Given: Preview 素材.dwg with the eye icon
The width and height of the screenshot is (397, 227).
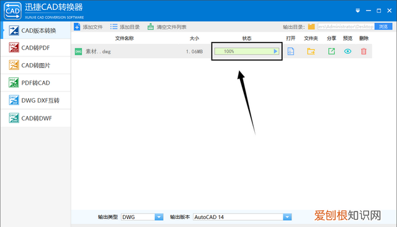Looking at the screenshot, I should click(x=347, y=51).
